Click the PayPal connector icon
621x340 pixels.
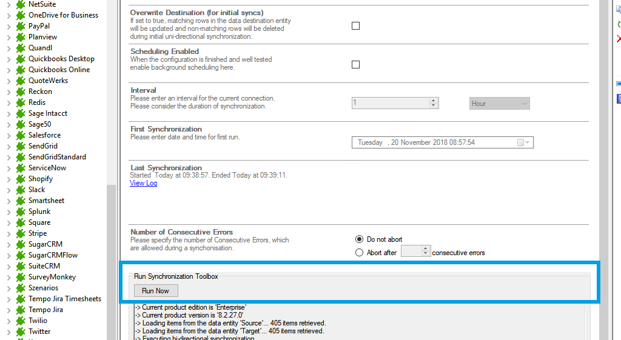tap(21, 26)
